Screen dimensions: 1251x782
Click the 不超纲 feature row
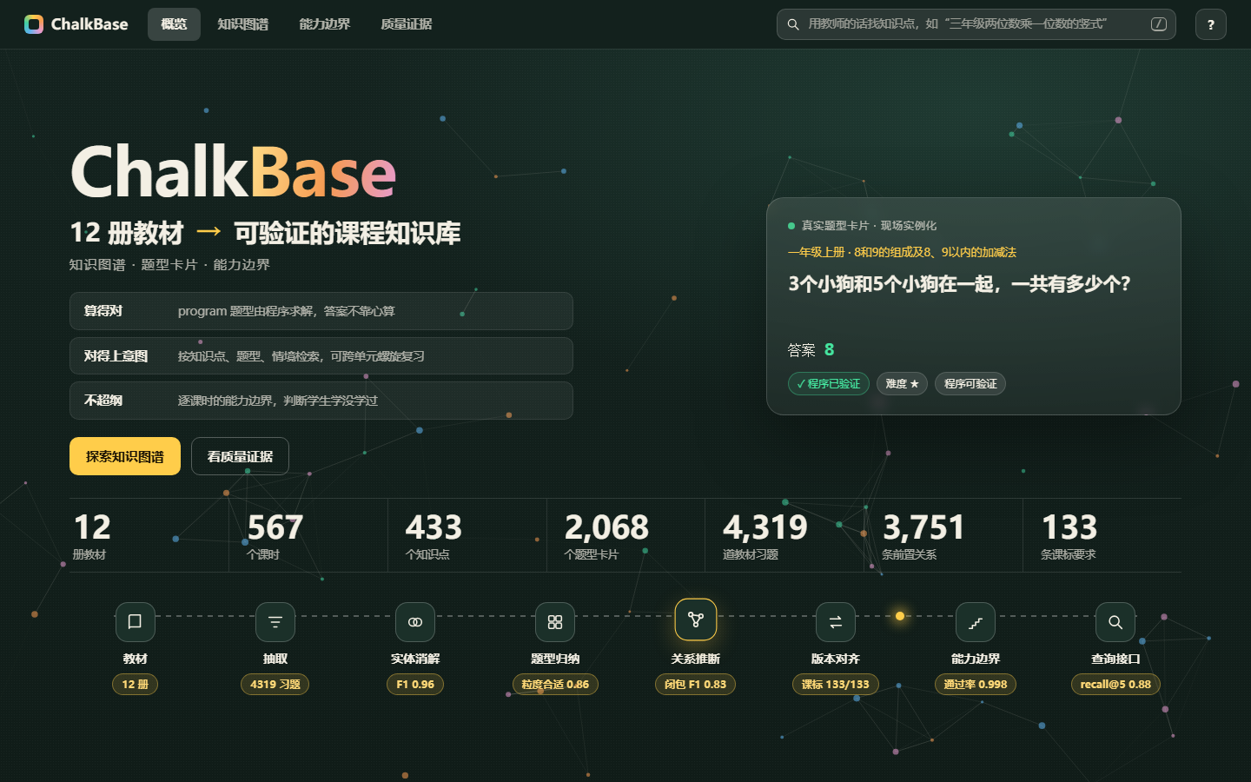point(321,401)
